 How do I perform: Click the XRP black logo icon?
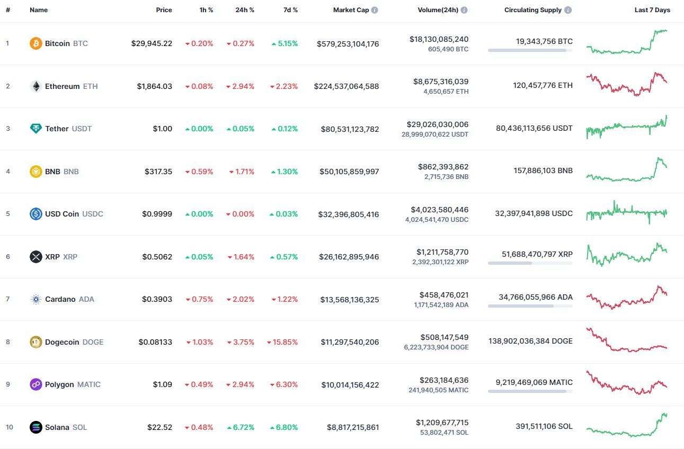tap(35, 257)
